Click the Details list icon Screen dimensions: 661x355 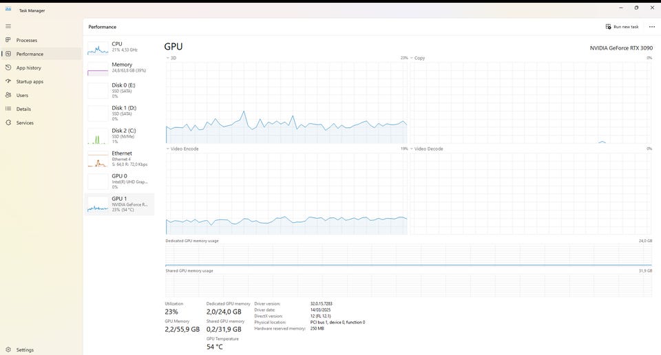pos(8,109)
